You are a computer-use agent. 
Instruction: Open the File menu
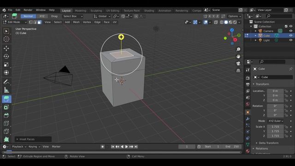pos(10,10)
